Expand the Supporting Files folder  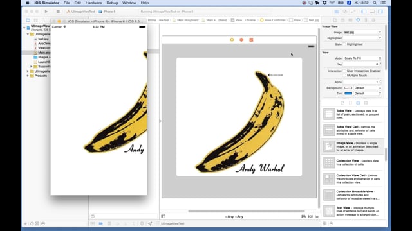pos(32,67)
